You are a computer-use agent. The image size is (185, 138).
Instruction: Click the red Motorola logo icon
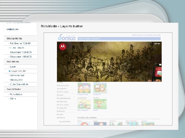[63, 47]
